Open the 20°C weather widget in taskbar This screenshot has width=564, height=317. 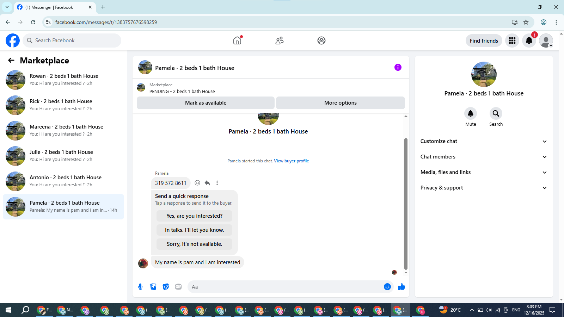point(450,310)
